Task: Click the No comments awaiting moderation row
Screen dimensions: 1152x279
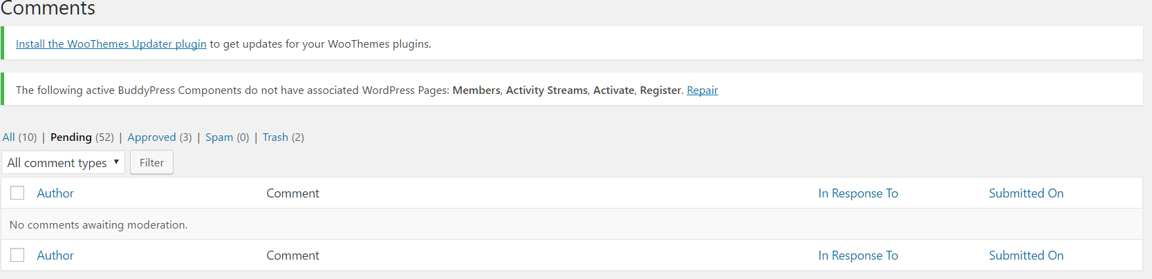Action: tap(99, 225)
